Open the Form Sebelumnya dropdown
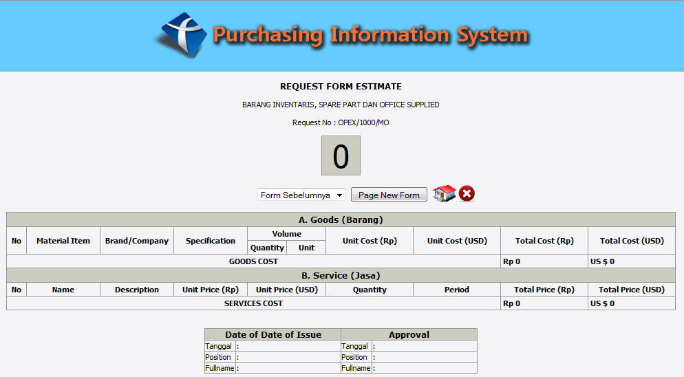 301,195
